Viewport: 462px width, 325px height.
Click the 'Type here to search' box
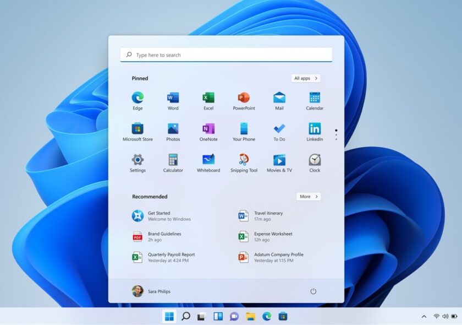(x=226, y=55)
